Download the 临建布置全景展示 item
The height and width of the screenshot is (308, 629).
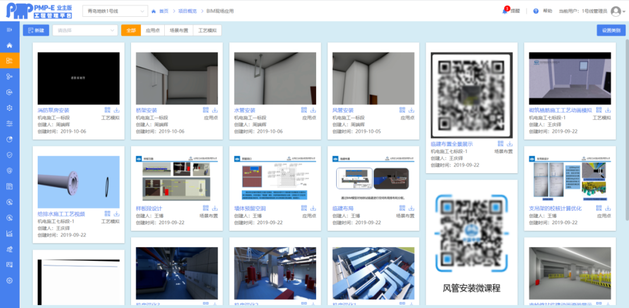(x=510, y=144)
